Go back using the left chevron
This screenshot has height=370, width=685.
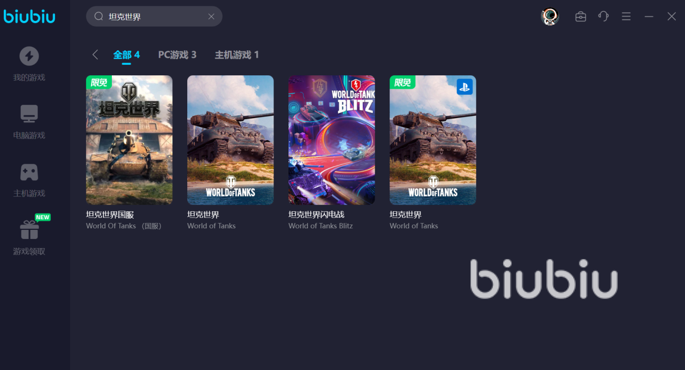(x=95, y=55)
